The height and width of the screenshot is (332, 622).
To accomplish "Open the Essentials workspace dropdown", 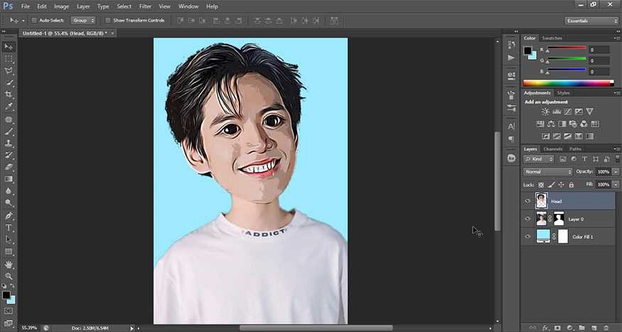I will click(x=591, y=21).
